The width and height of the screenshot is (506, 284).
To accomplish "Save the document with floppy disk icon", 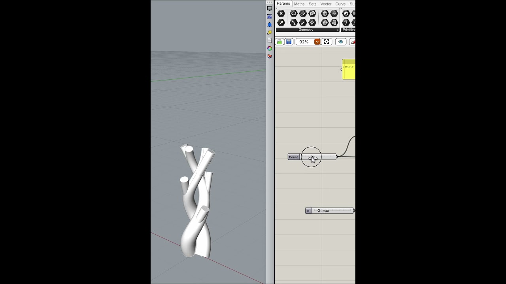I will [x=289, y=42].
